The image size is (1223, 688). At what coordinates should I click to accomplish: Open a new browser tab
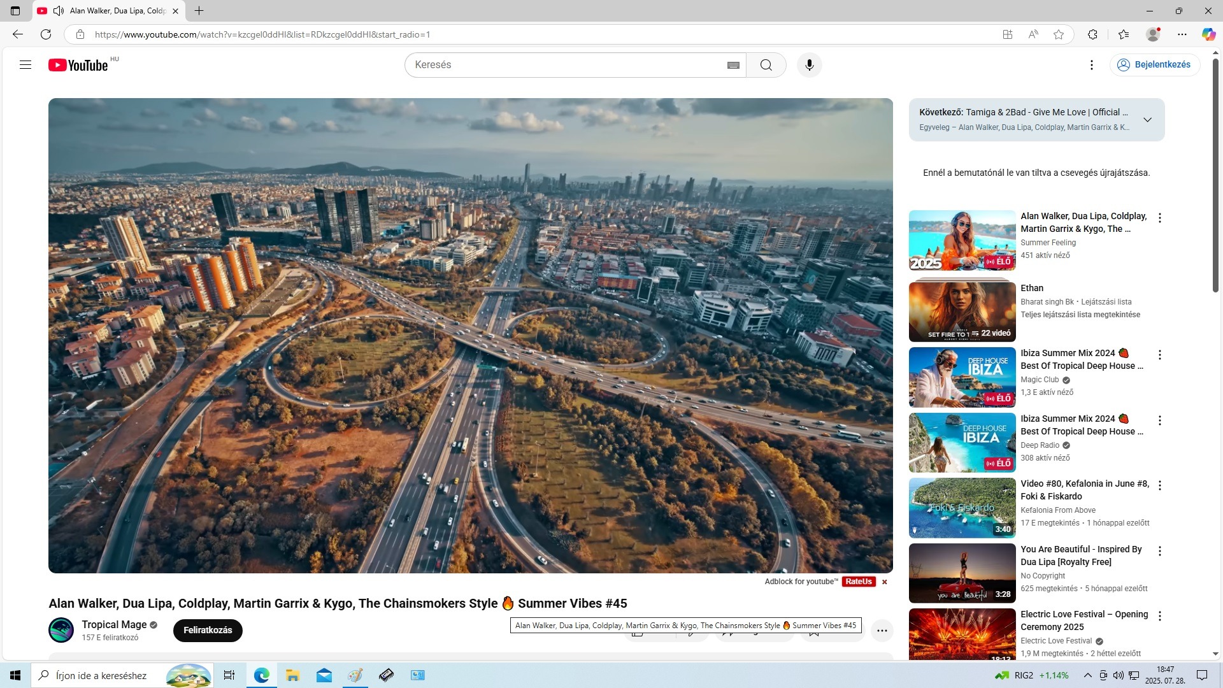pyautogui.click(x=199, y=11)
